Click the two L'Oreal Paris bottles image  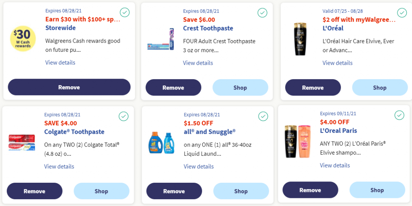click(298, 141)
